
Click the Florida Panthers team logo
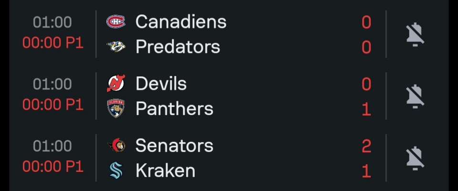click(x=116, y=108)
